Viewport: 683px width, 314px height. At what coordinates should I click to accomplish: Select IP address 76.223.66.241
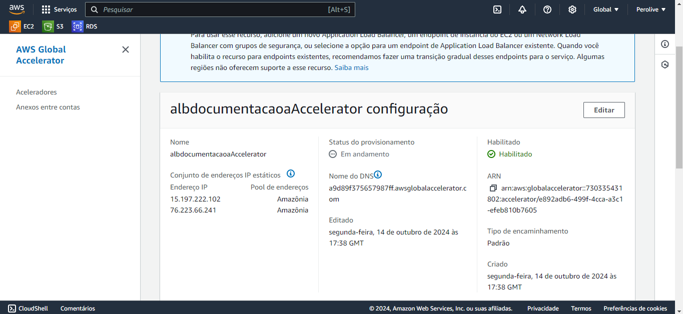pos(193,210)
